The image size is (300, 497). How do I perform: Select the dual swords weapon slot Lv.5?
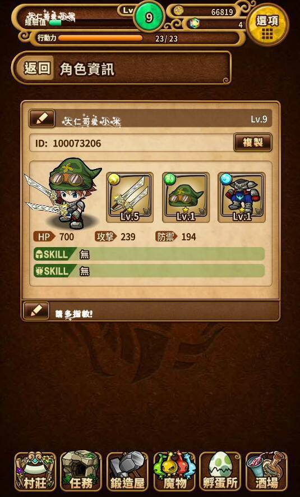(x=130, y=198)
